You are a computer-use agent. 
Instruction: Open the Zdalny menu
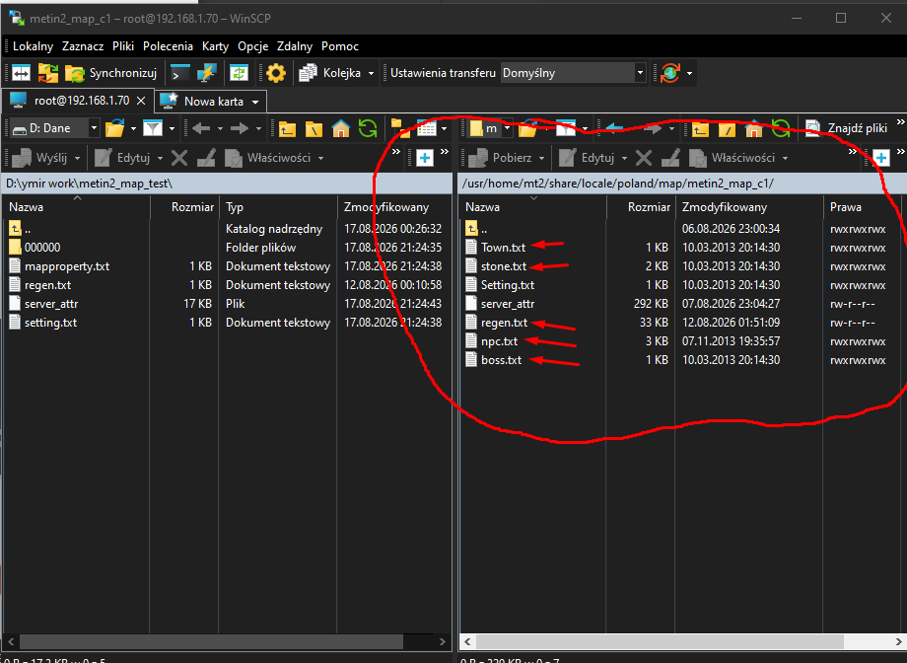tap(295, 46)
